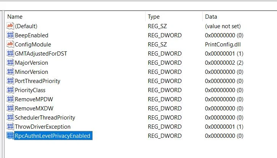277x158 pixels.
Task: Click the PriorityClass DWORD icon
Action: [10, 90]
